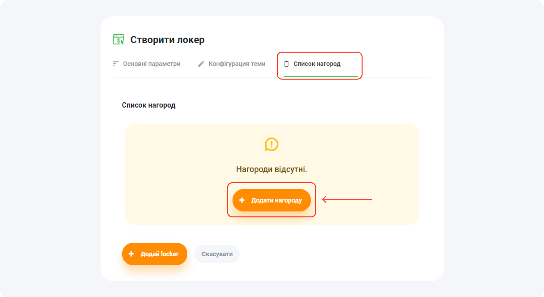The image size is (544, 297).
Task: Select the sliders icon beside Основні параметри
Action: click(115, 64)
